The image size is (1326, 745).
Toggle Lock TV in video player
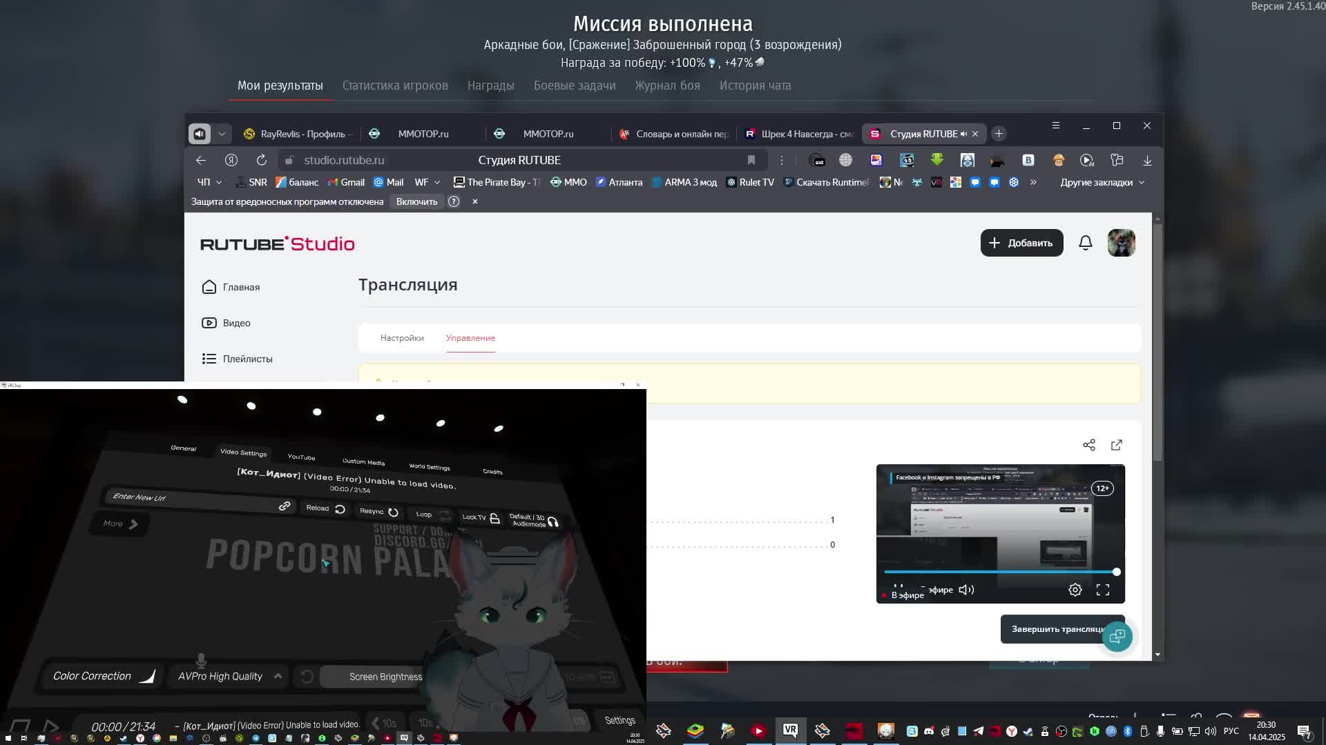click(481, 517)
